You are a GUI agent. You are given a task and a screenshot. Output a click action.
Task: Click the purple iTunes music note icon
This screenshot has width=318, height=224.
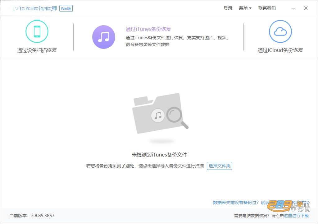coord(104,37)
